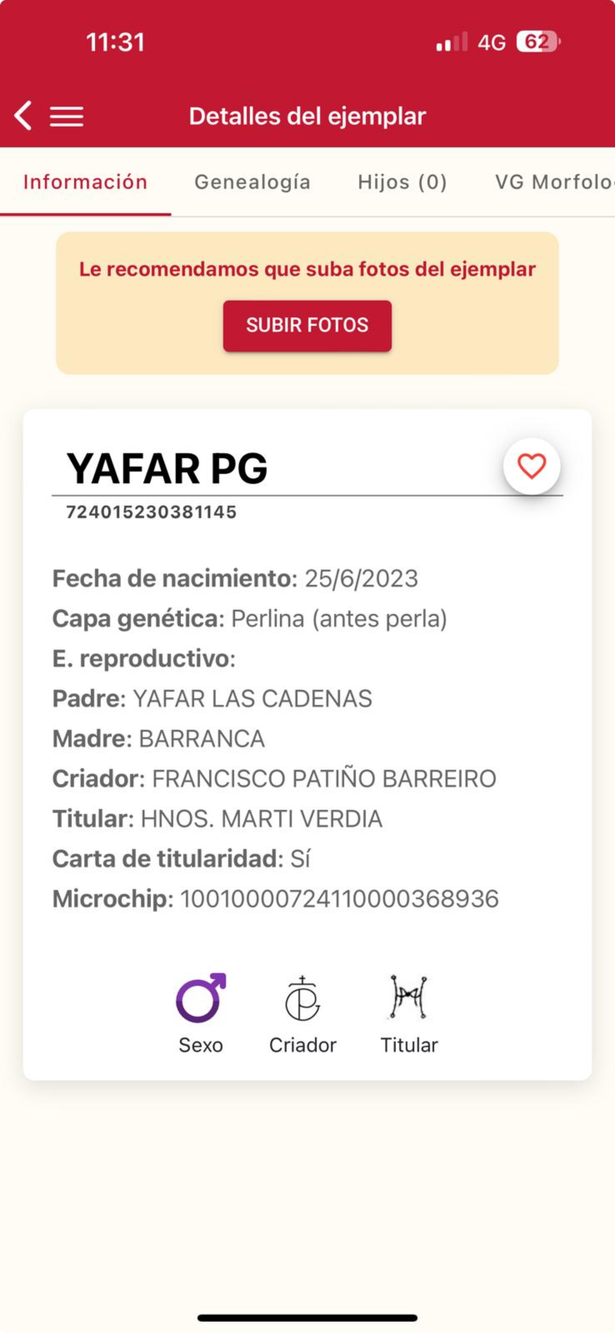This screenshot has width=615, height=1333.
Task: Switch to the Genealogía tab
Action: (252, 182)
